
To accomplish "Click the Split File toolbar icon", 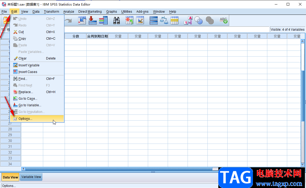I will [x=154, y=20].
